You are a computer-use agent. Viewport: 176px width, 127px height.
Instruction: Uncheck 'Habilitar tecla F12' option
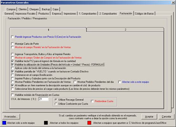tap(12, 61)
